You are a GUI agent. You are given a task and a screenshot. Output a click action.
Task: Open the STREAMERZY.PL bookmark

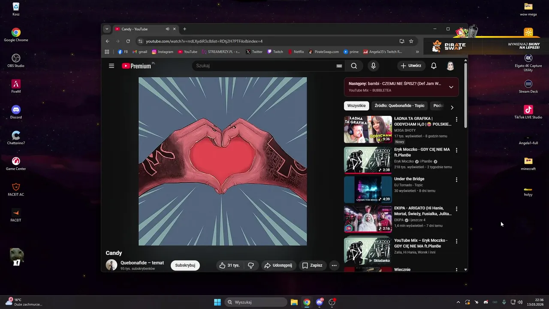tap(221, 51)
